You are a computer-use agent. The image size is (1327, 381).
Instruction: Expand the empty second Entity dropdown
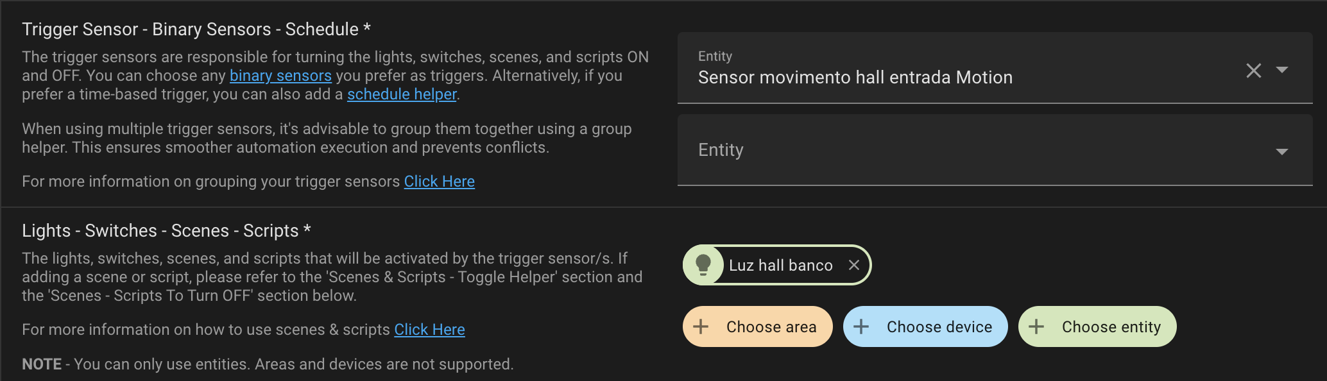[1282, 152]
